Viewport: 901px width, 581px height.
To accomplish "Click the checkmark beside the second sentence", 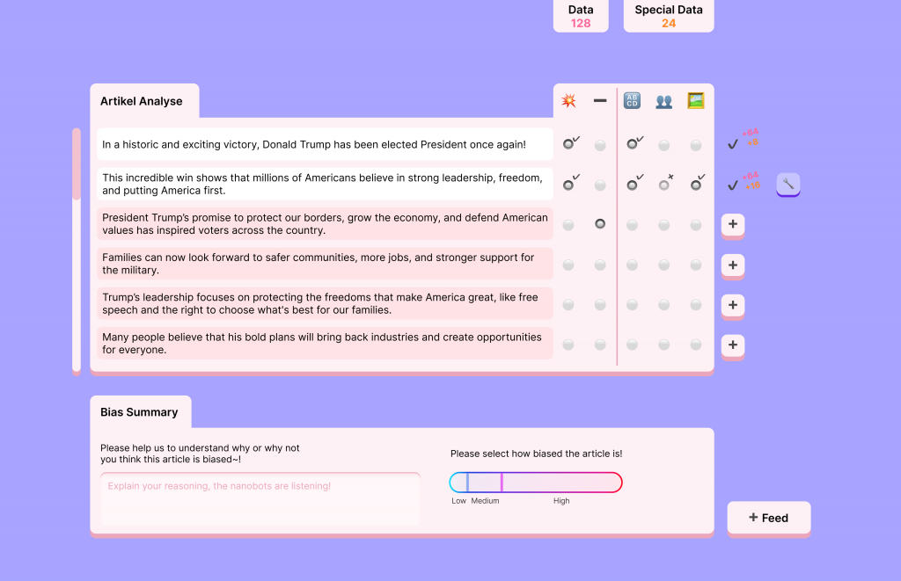I will [x=732, y=185].
